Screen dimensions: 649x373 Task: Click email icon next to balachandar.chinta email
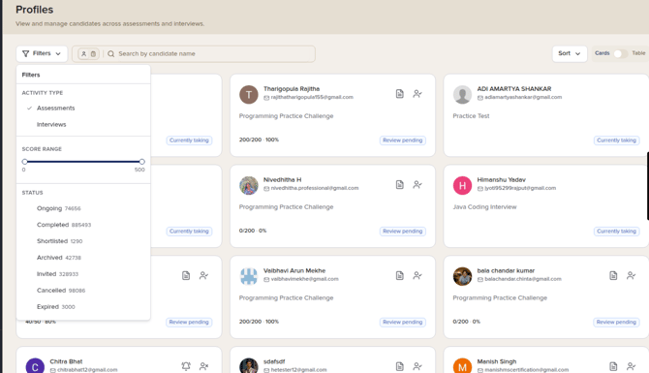pos(480,279)
